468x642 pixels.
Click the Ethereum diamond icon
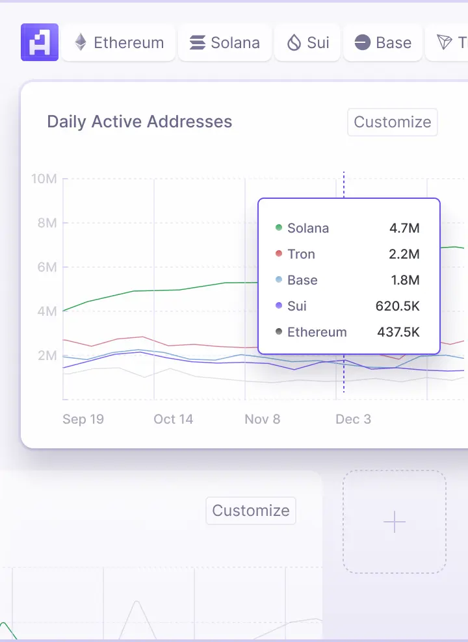point(81,42)
